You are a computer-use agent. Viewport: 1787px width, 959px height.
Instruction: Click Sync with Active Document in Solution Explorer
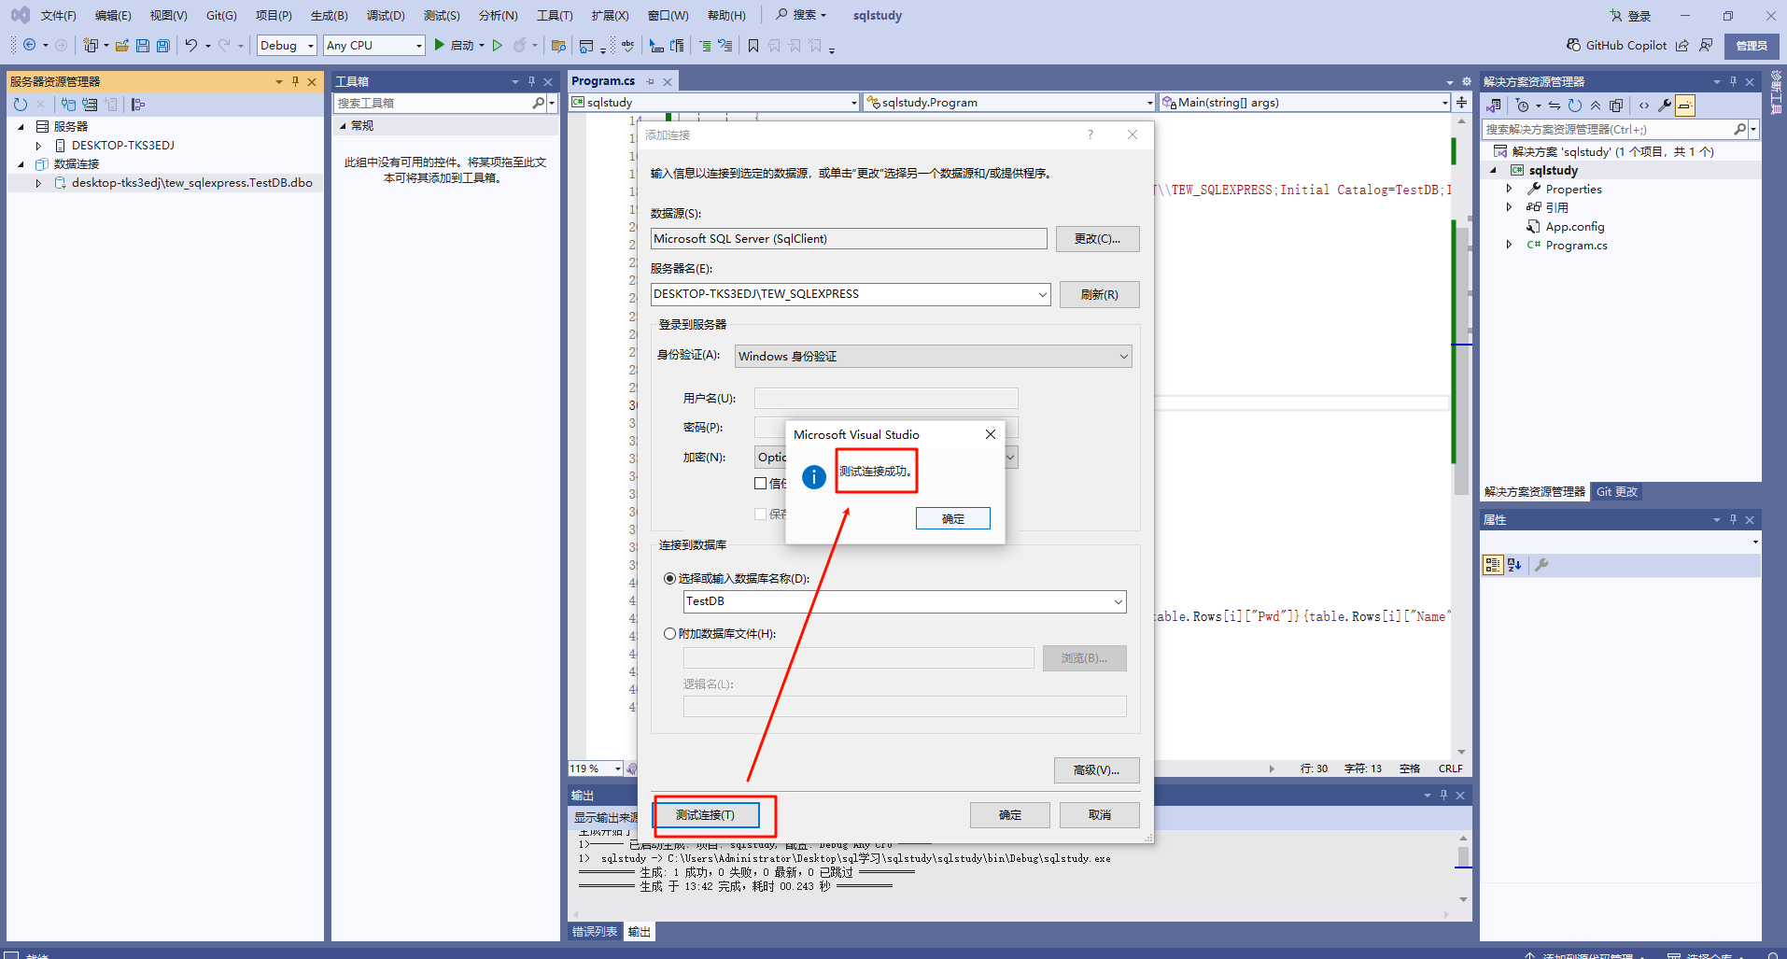pos(1555,106)
